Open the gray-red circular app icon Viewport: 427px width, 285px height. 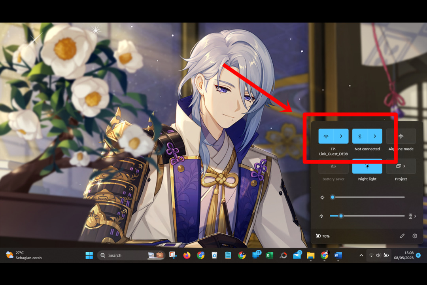(283, 255)
